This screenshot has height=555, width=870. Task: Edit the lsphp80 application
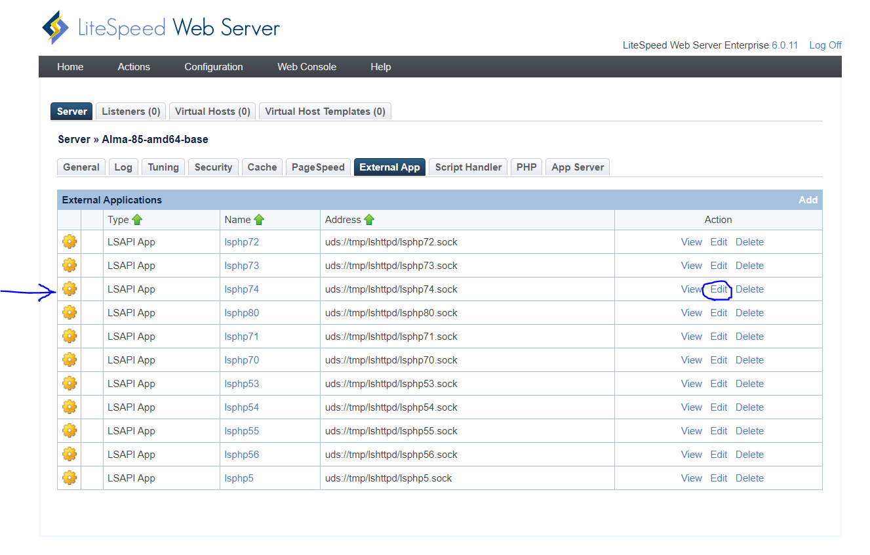(x=719, y=313)
